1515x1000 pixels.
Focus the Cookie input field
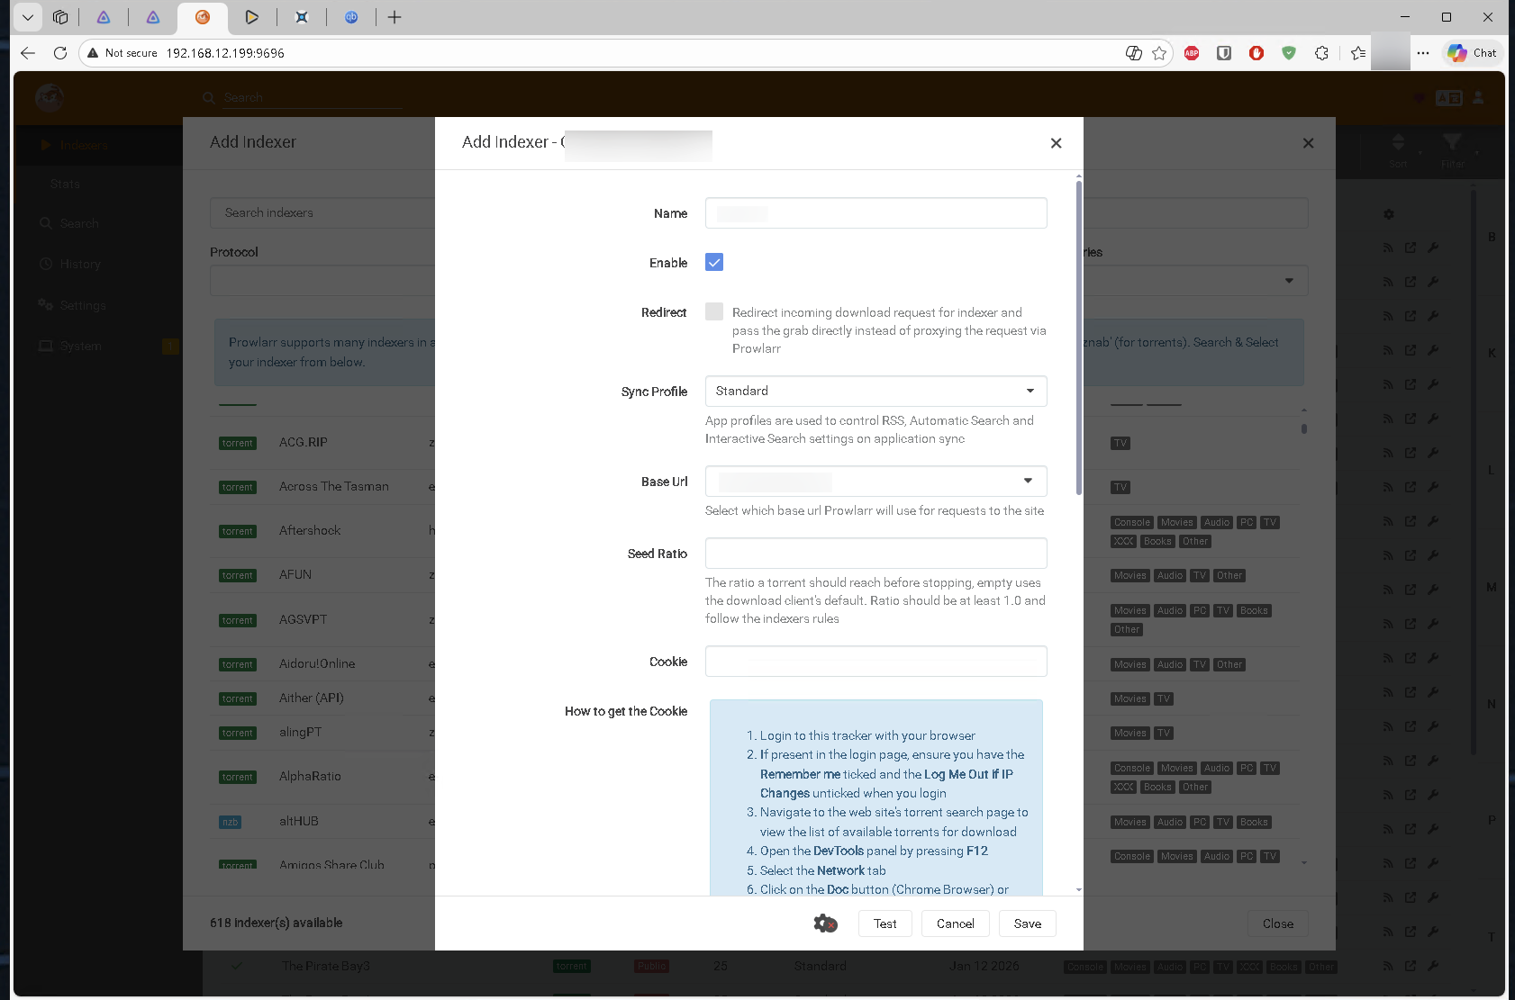click(x=875, y=662)
